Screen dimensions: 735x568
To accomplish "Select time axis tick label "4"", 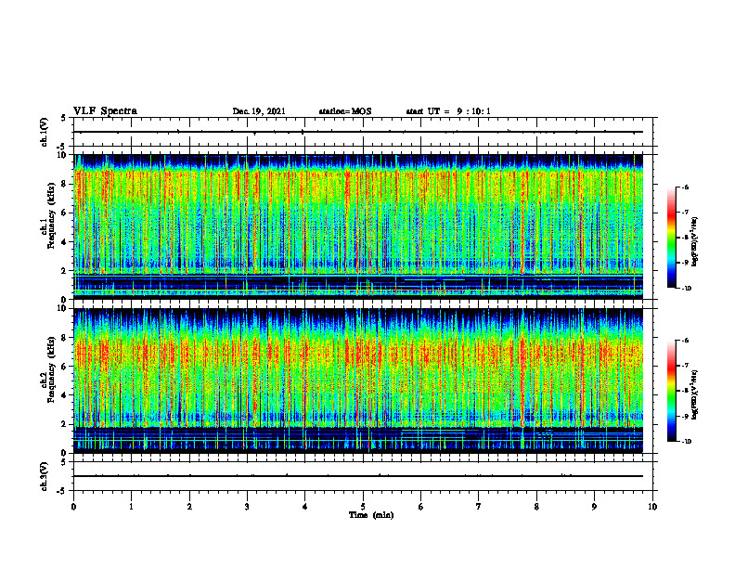I will click(x=305, y=507).
